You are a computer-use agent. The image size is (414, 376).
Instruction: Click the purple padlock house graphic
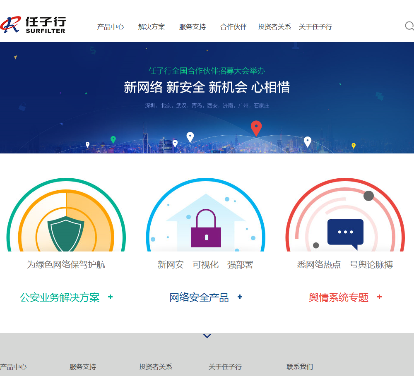point(206,215)
